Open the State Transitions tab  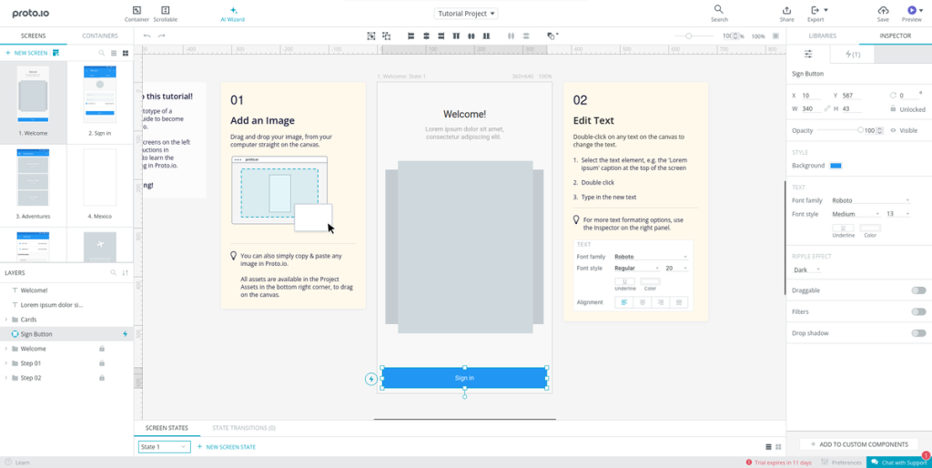tap(244, 428)
